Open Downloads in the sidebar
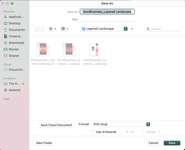 pos(14,43)
